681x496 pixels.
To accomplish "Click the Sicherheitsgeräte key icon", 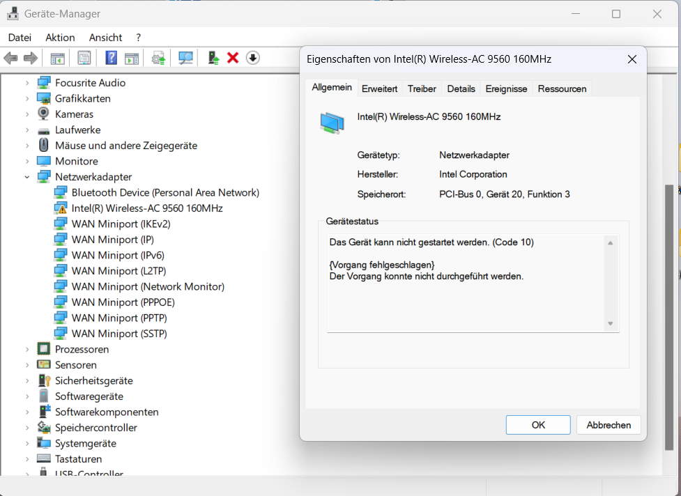I will click(x=45, y=380).
